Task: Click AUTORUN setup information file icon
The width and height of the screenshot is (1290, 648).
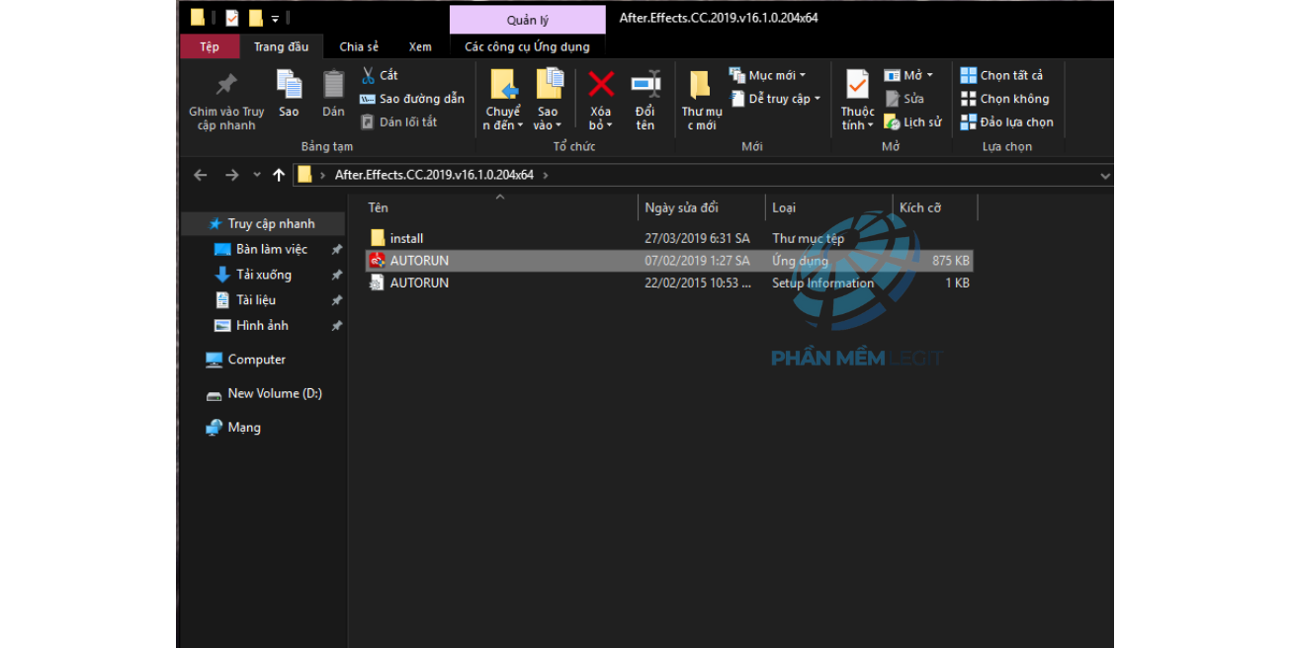Action: [378, 283]
